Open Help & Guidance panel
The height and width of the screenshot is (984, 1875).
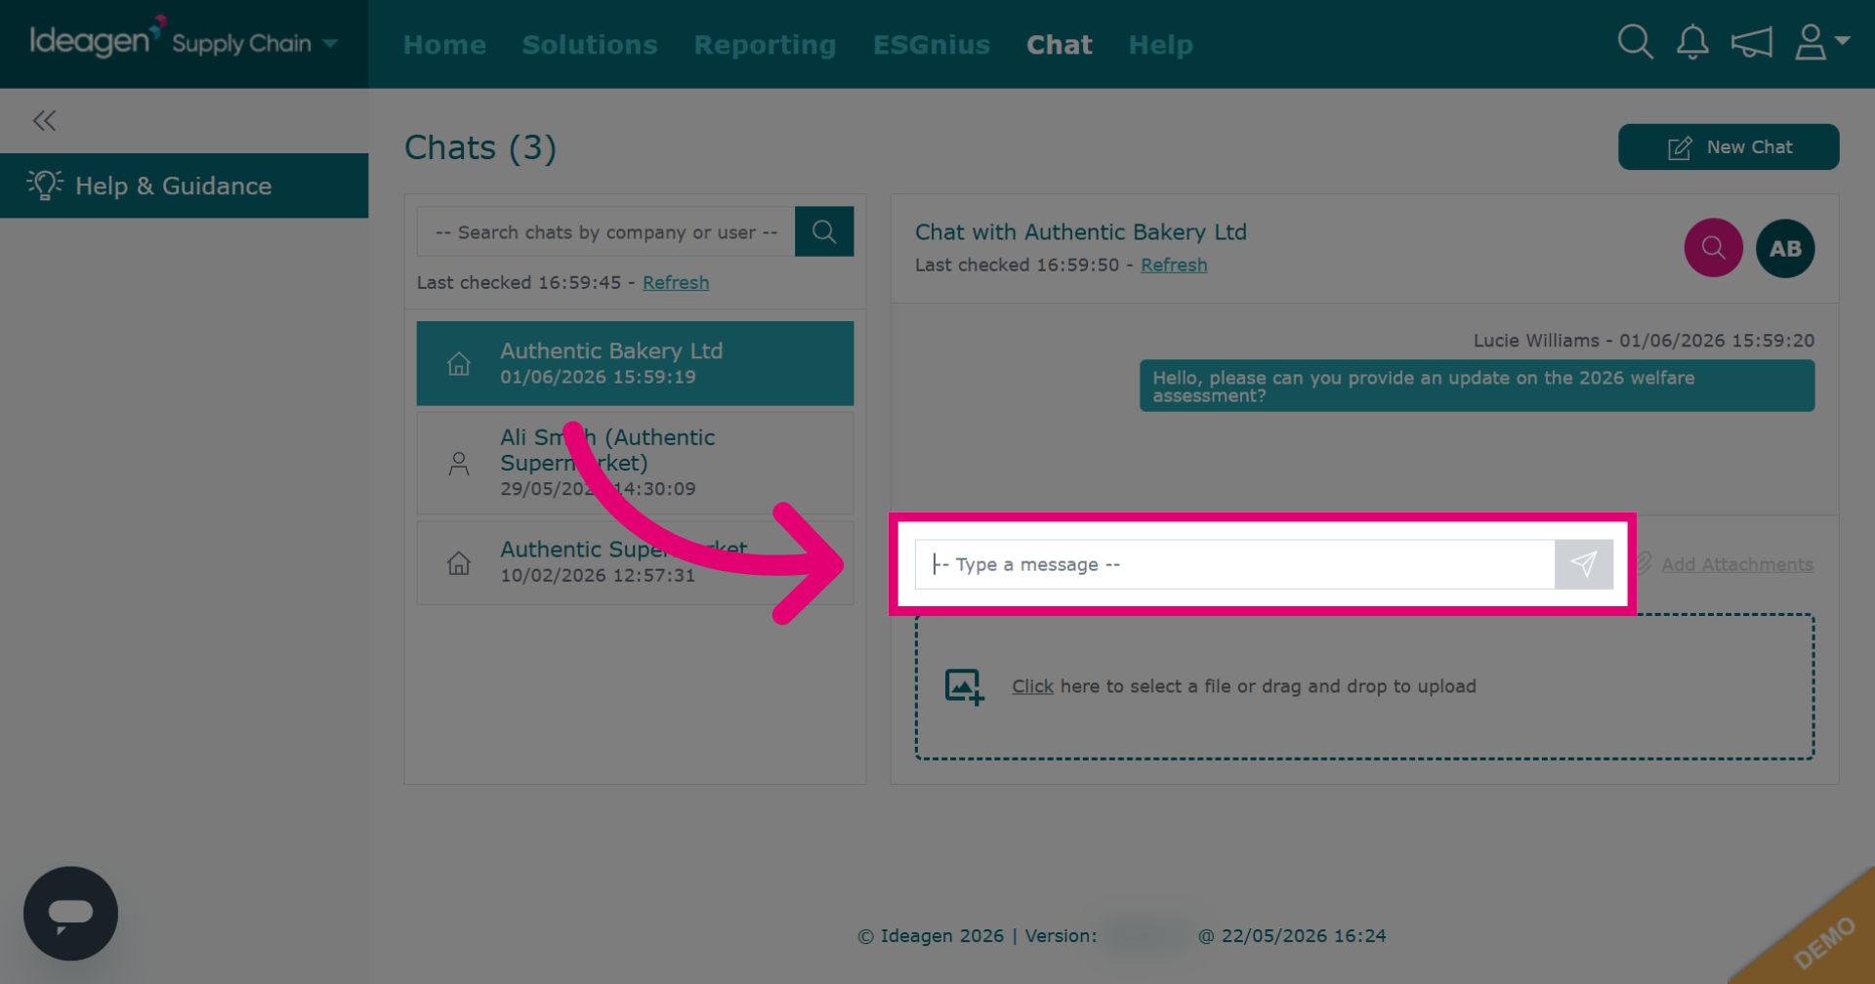tap(184, 185)
